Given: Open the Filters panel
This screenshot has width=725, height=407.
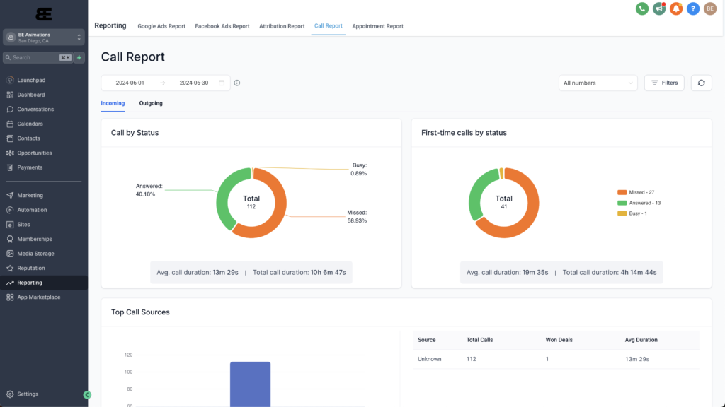Looking at the screenshot, I should pos(664,83).
